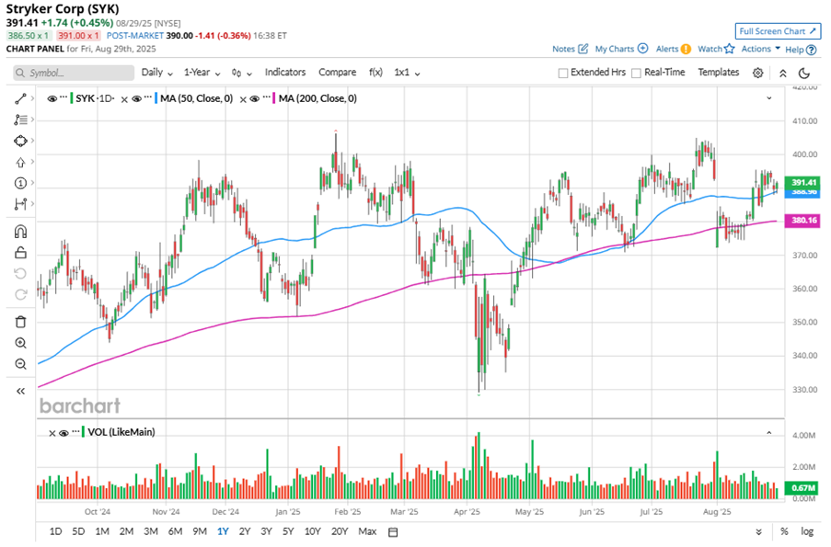
Task: Open the My Charts link
Action: point(614,49)
